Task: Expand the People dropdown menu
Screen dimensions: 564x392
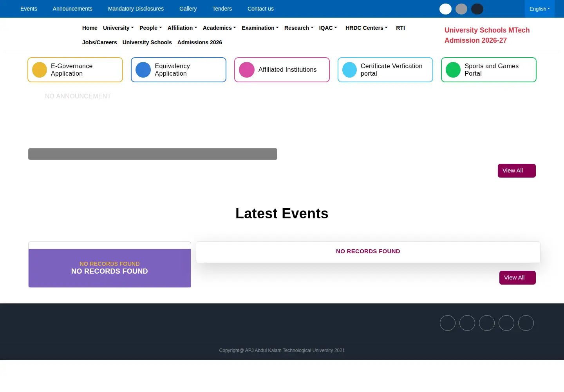Action: (x=151, y=28)
